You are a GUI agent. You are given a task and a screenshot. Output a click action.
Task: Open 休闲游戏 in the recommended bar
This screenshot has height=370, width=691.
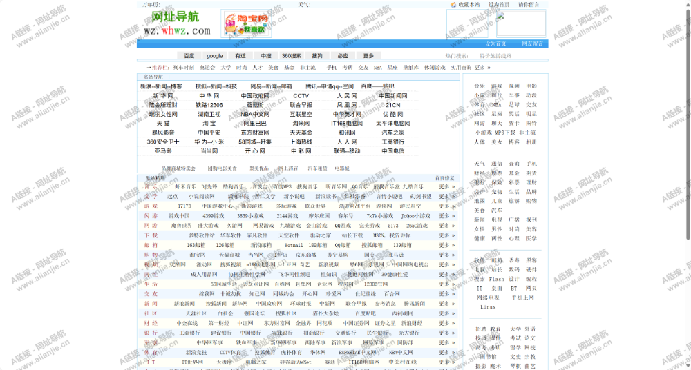click(x=435, y=68)
